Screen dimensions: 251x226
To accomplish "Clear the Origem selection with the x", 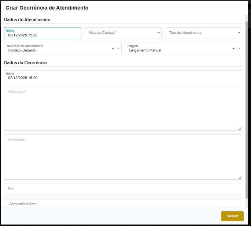I will coord(233,49).
